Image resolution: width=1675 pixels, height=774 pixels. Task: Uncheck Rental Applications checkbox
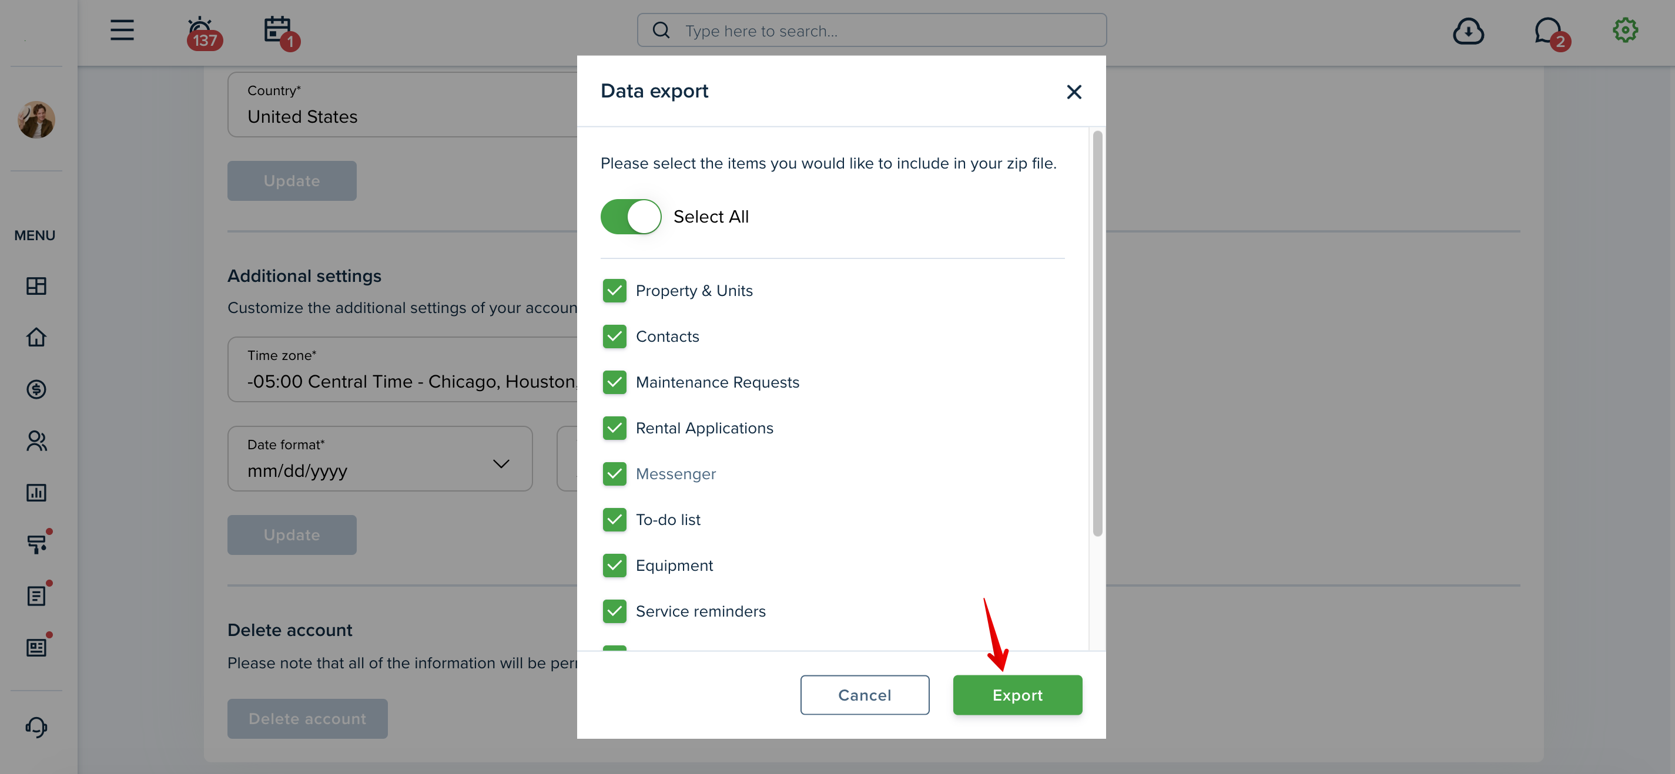pyautogui.click(x=614, y=428)
